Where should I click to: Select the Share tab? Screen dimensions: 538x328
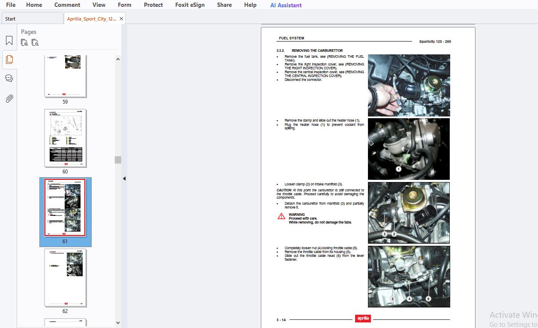(224, 5)
